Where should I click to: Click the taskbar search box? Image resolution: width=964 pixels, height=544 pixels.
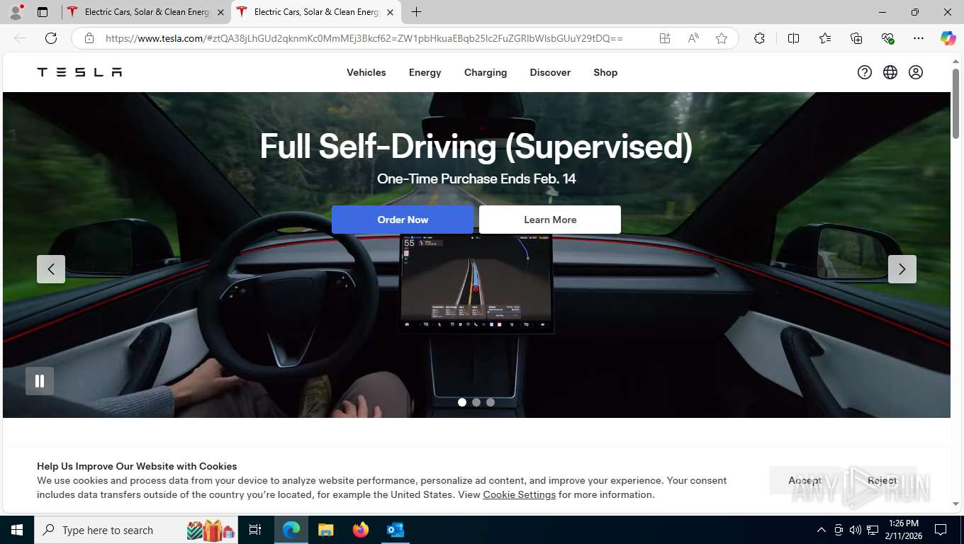pos(138,530)
